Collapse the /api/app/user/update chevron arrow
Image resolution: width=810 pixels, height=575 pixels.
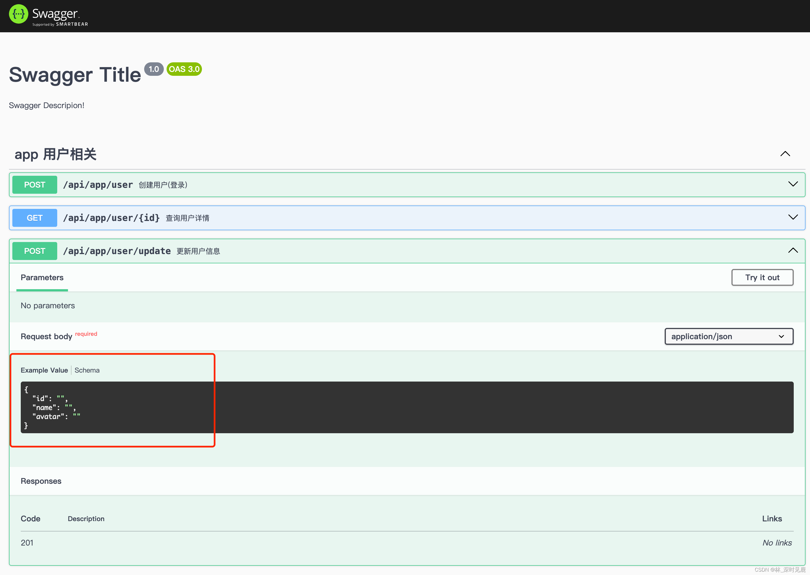coord(793,250)
